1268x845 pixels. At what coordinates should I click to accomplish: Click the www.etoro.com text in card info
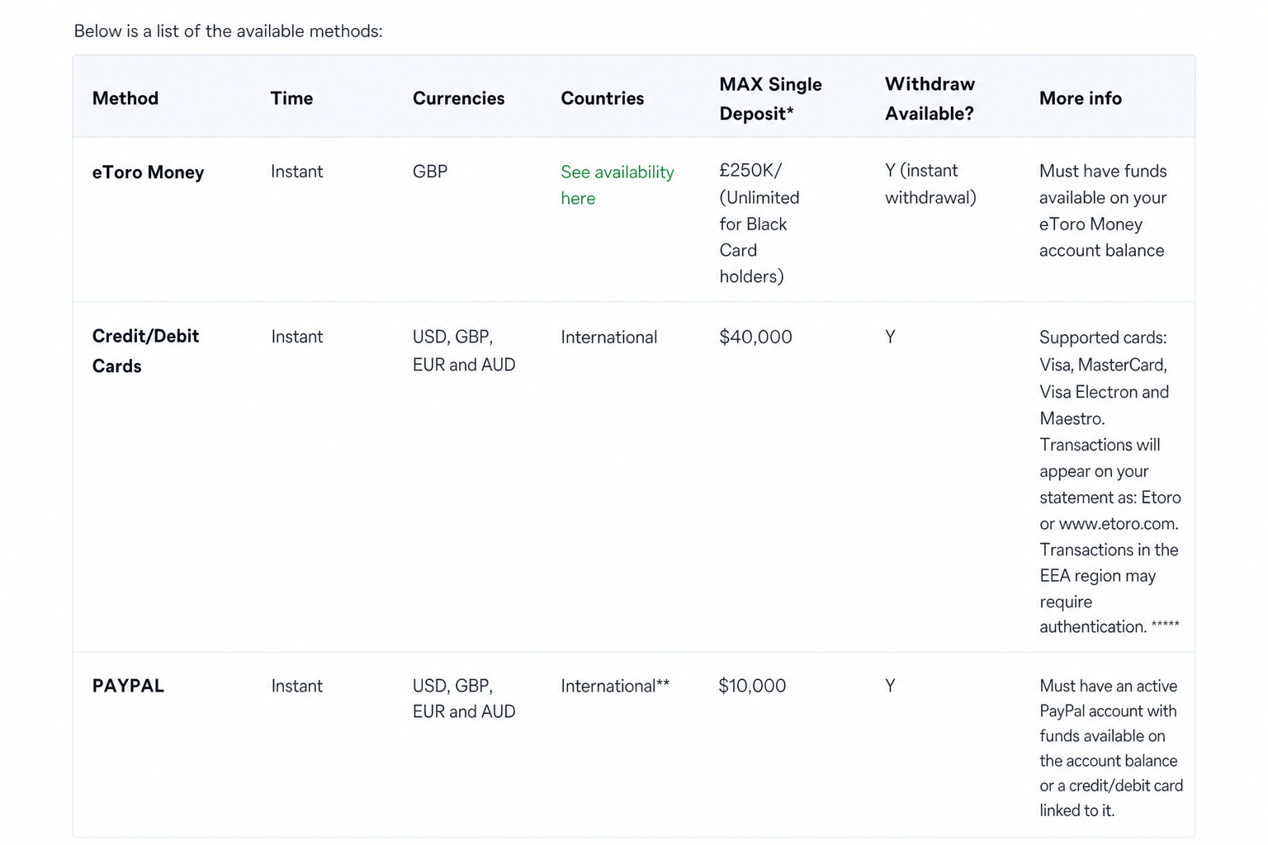(1119, 524)
